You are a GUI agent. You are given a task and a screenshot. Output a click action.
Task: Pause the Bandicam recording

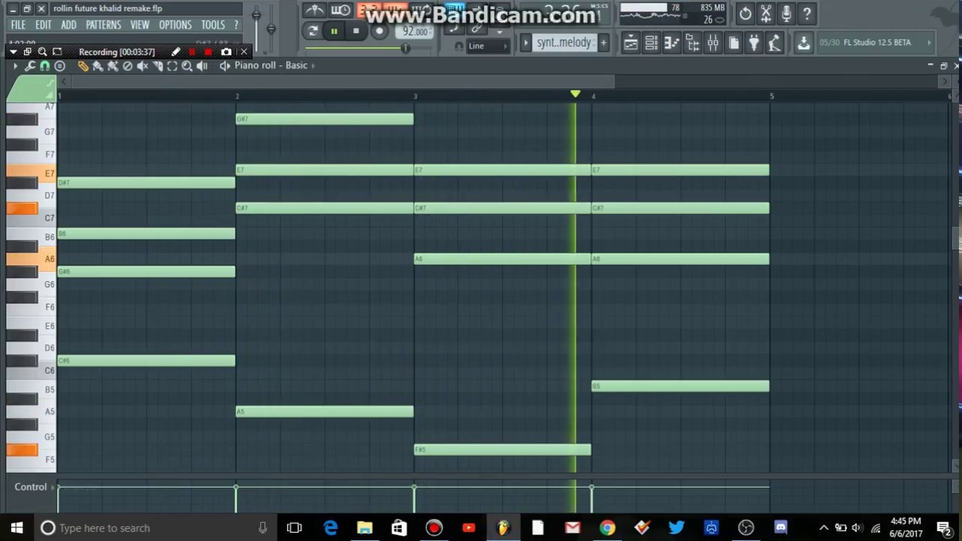192,52
